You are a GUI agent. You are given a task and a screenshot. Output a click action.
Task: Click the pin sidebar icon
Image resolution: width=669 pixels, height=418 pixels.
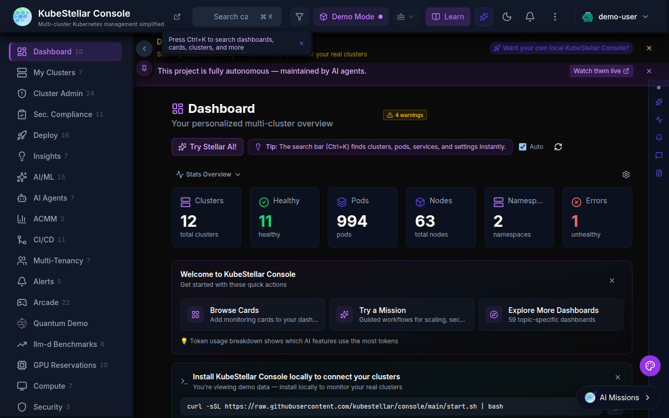144,68
